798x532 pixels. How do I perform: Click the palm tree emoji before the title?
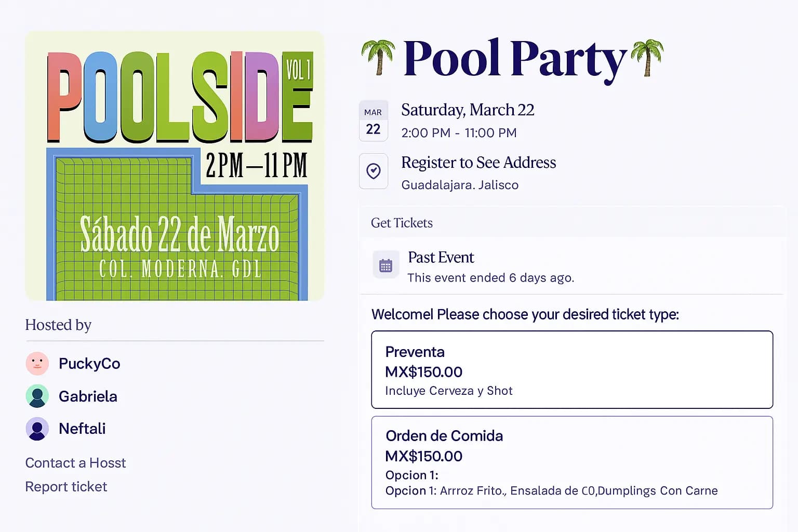[x=378, y=57]
